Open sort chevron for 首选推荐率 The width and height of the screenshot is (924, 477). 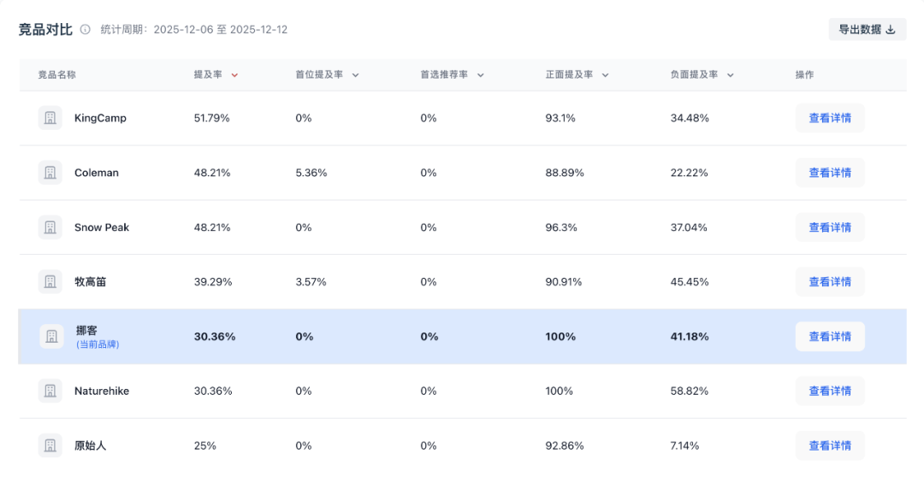480,75
